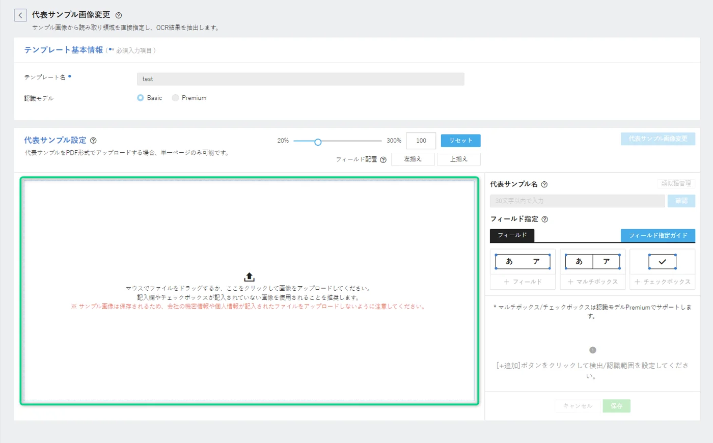This screenshot has height=443, width=713.
Task: Click the zoom slider handle
Action: click(318, 142)
